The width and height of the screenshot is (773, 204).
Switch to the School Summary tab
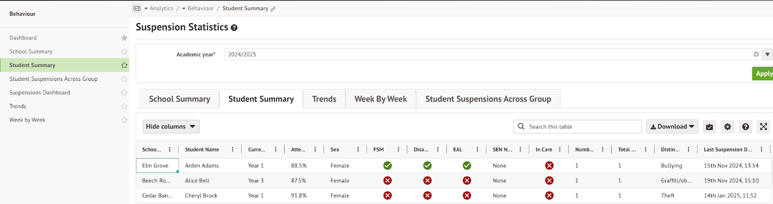click(179, 99)
